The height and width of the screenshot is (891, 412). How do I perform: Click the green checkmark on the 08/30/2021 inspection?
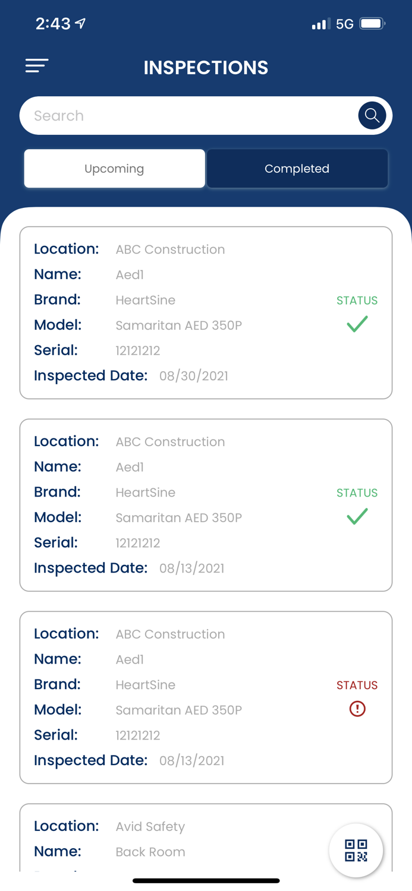[357, 324]
